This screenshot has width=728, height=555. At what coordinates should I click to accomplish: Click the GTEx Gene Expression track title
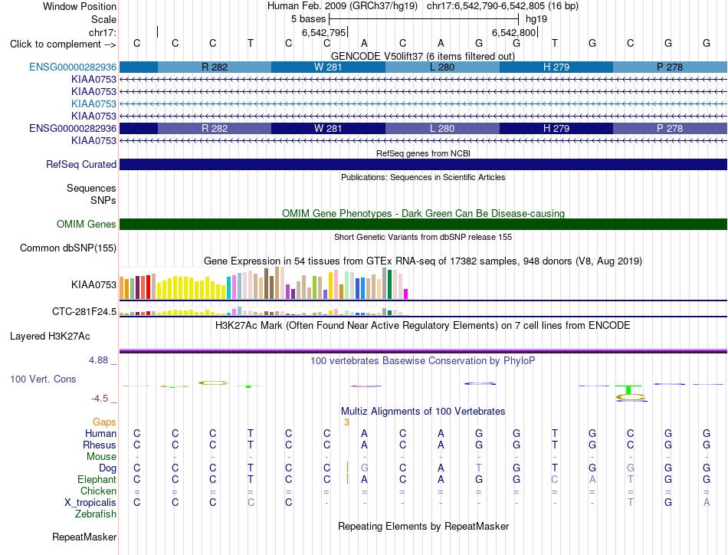click(423, 261)
